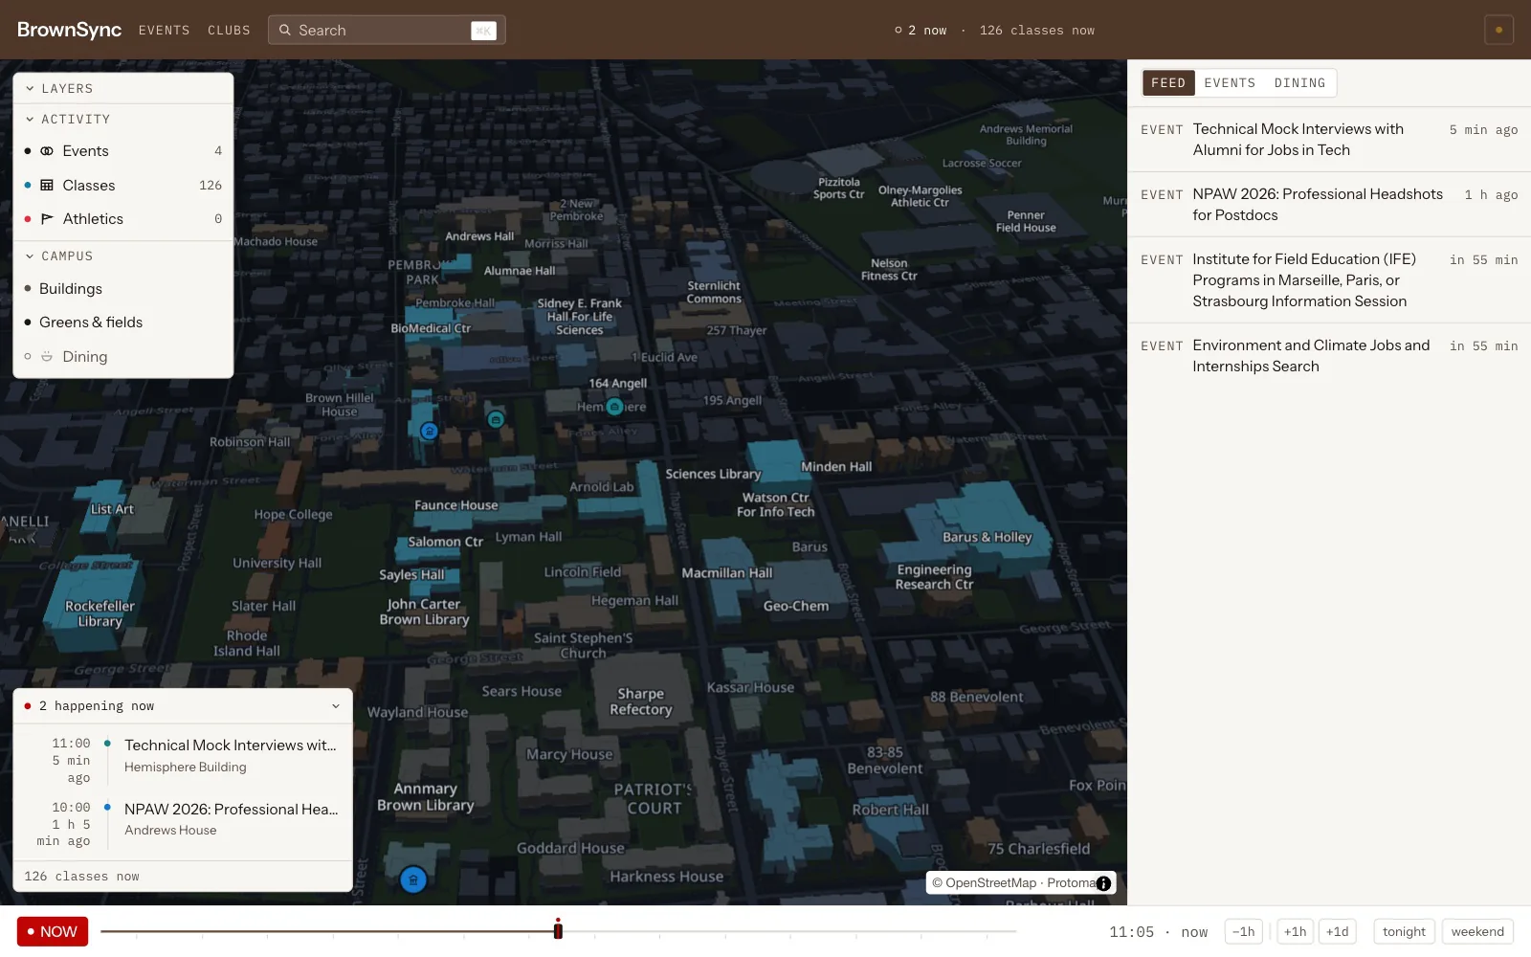1531x957 pixels.
Task: Toggle the Classes layer
Action: pyautogui.click(x=123, y=186)
